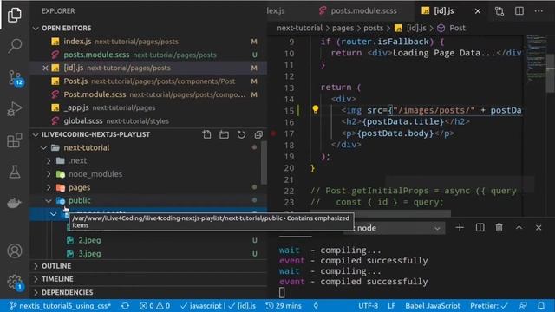Close the terminal panel
The image size is (555, 312).
[x=539, y=227]
